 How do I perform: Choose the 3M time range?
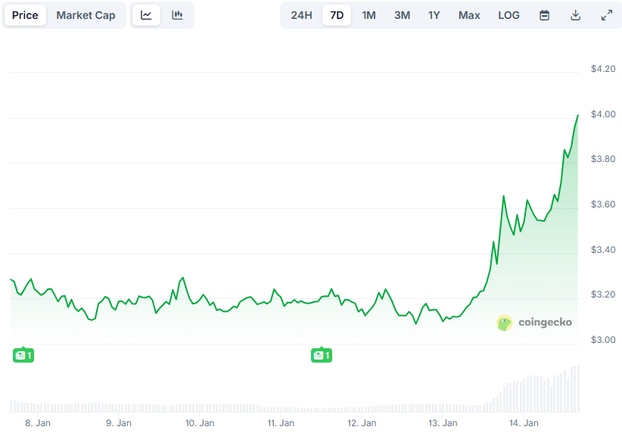(x=402, y=15)
